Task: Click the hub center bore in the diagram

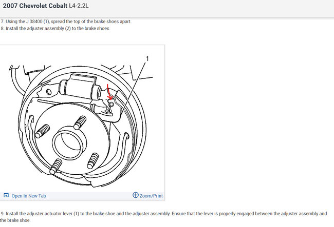Action: 70,142
